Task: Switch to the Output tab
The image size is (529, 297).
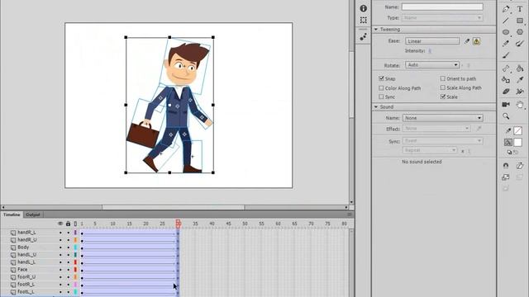Action: click(33, 214)
